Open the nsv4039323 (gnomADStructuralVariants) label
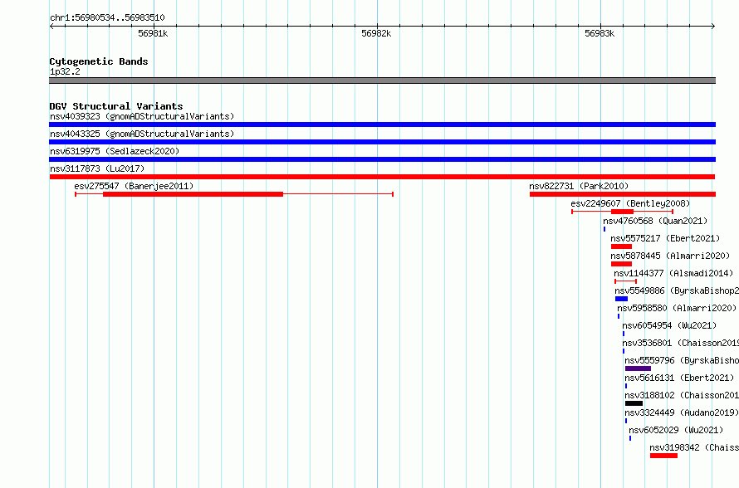 [x=142, y=116]
